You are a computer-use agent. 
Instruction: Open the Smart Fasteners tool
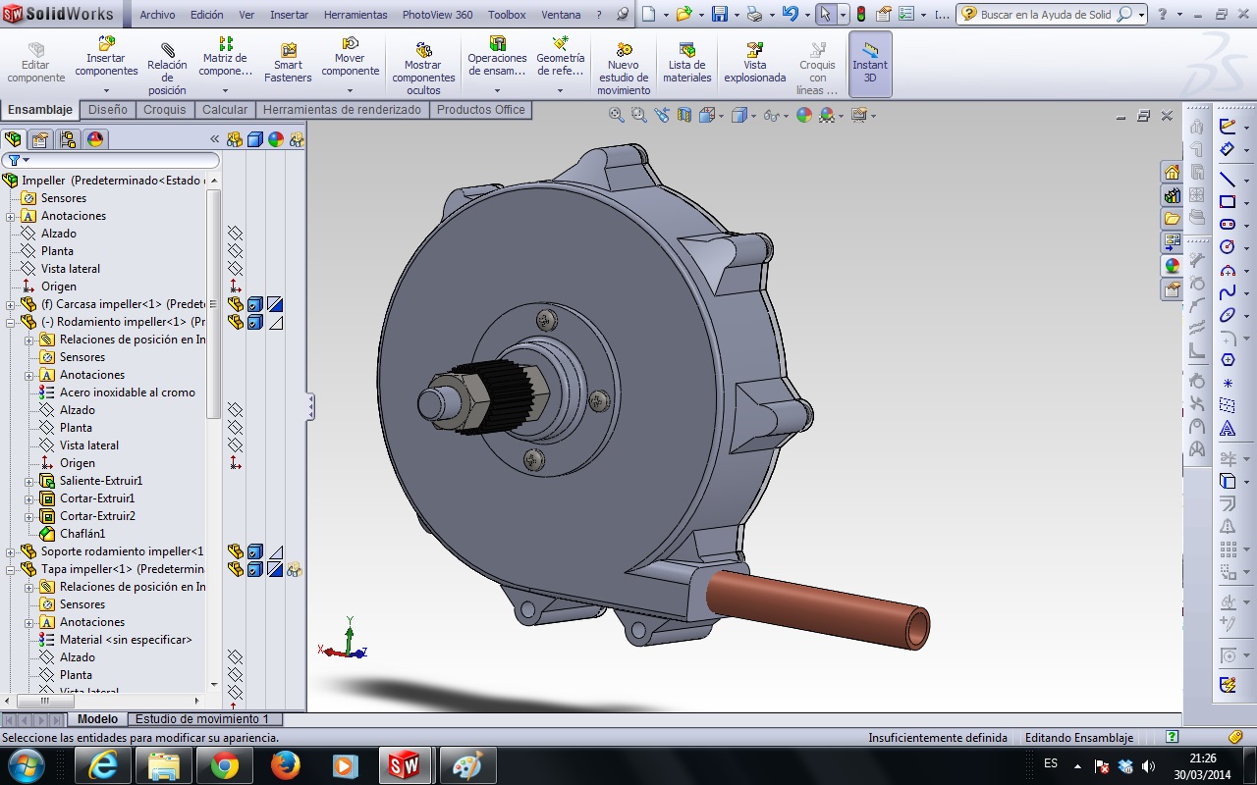click(288, 63)
